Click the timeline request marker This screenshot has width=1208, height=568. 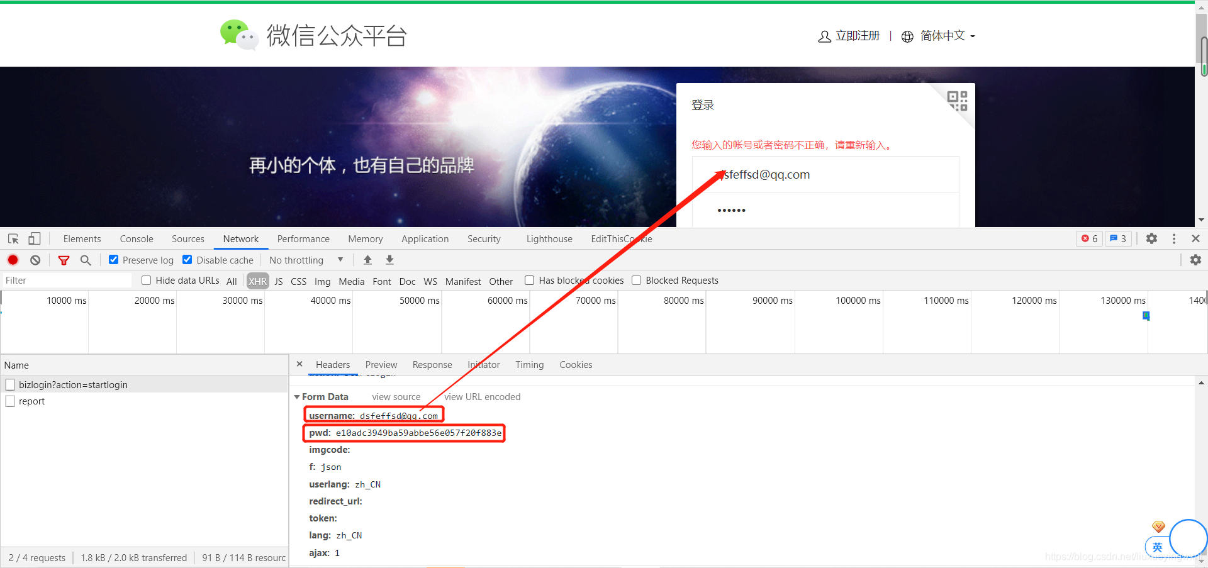(1146, 316)
